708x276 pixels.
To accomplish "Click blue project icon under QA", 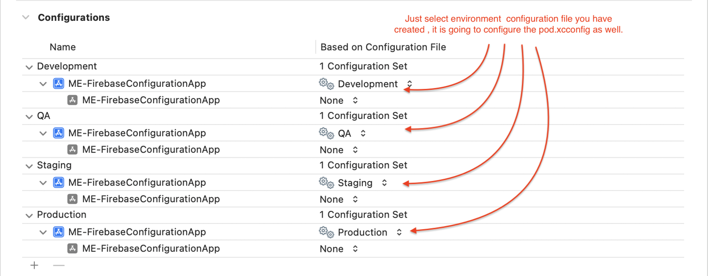I will pyautogui.click(x=58, y=133).
